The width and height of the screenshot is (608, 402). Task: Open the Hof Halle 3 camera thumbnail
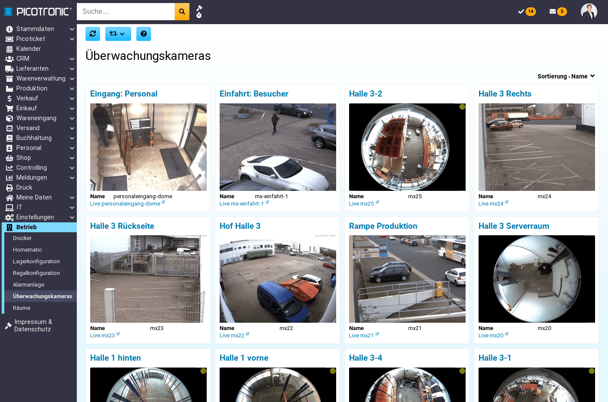click(278, 279)
